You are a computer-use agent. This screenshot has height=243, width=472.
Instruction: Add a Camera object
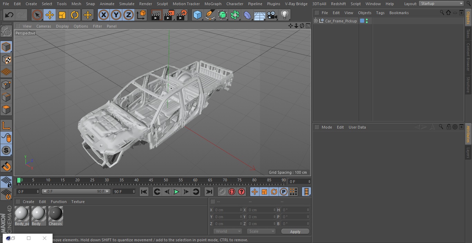pos(272,15)
